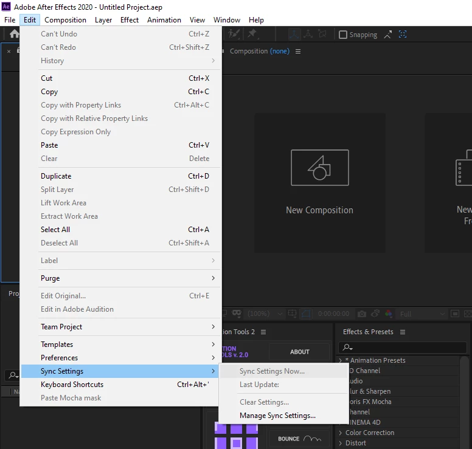Expand the Distort effects category
This screenshot has height=449, width=472.
[341, 443]
